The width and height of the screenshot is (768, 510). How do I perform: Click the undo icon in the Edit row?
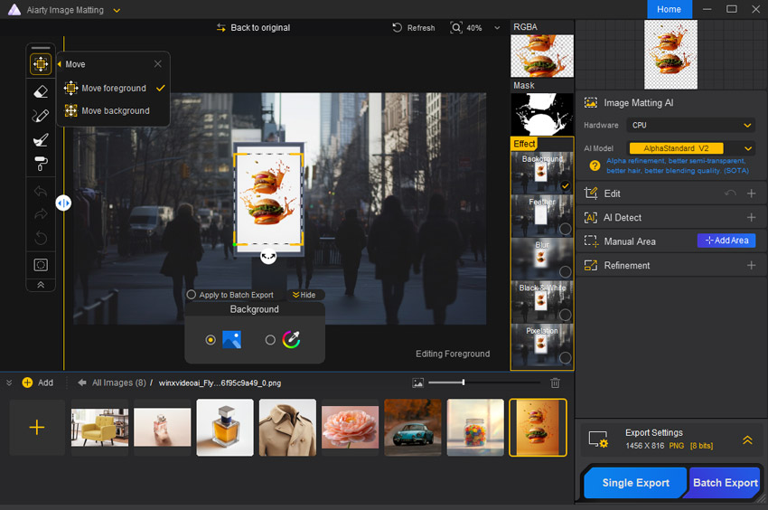[730, 194]
